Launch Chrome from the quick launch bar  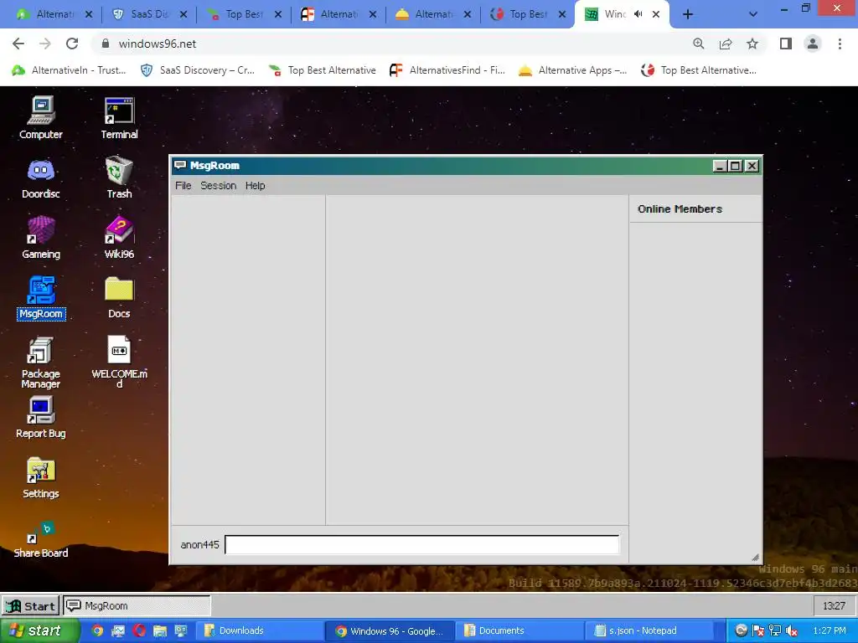(97, 630)
